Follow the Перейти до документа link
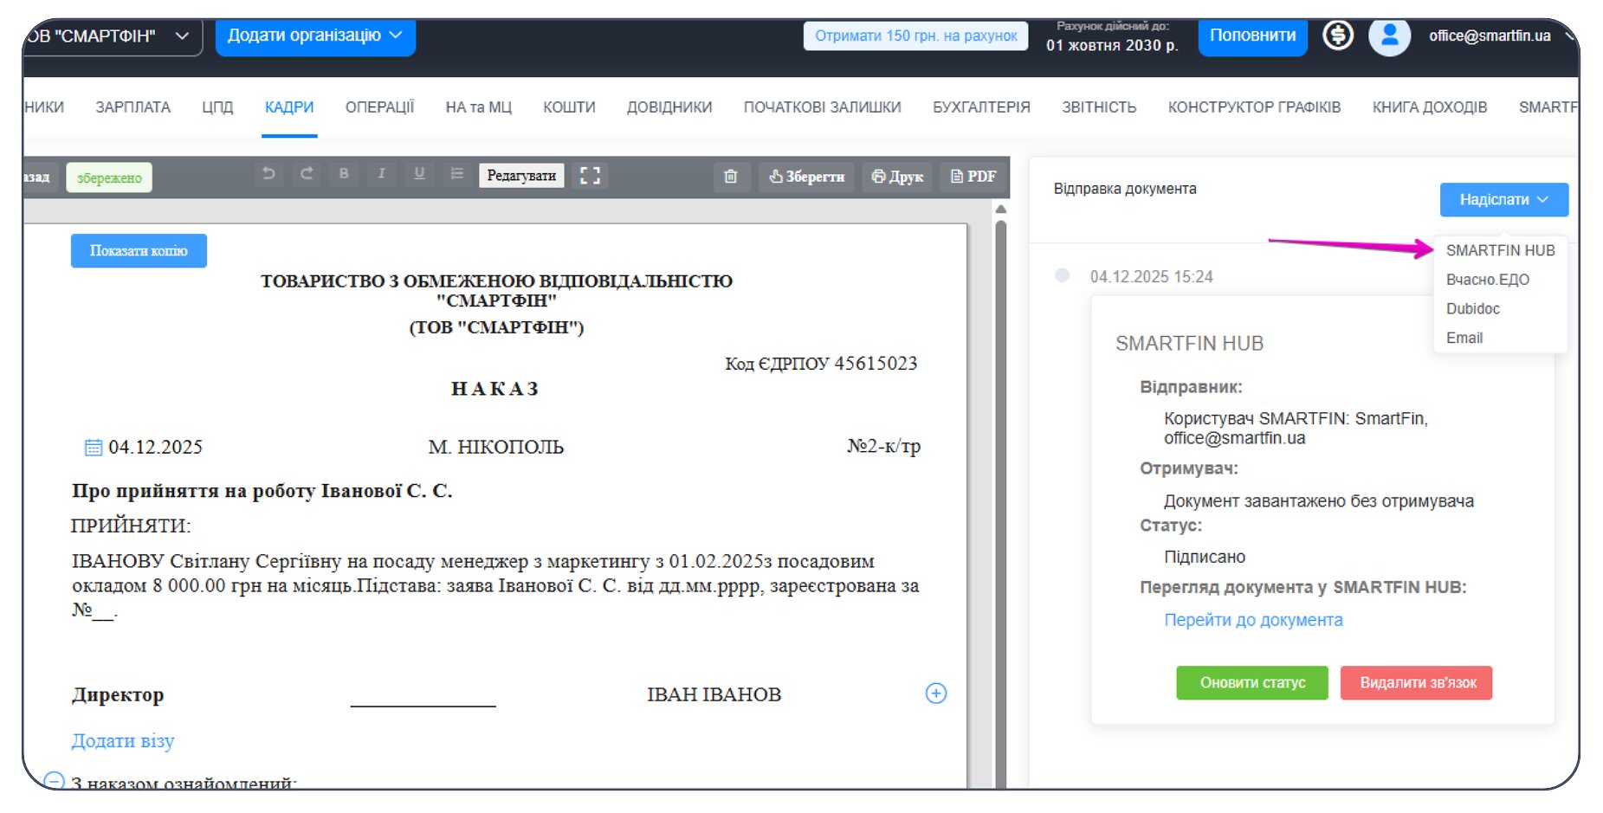Image resolution: width=1603 pixels, height=813 pixels. (1252, 620)
